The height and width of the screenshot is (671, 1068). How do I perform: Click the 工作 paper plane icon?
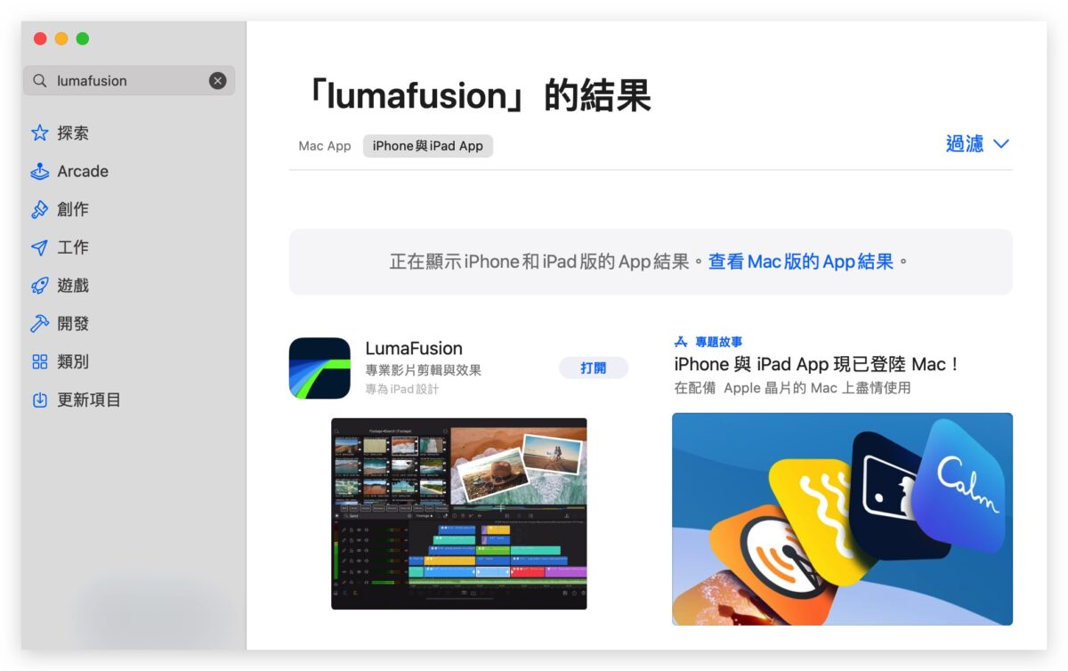tap(40, 248)
